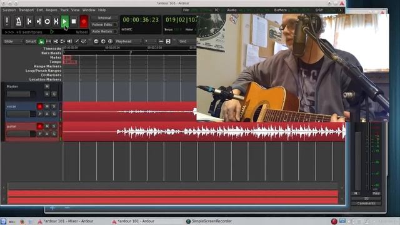The width and height of the screenshot is (400, 225).
Task: Mute the vocal track
Action: (x=47, y=106)
